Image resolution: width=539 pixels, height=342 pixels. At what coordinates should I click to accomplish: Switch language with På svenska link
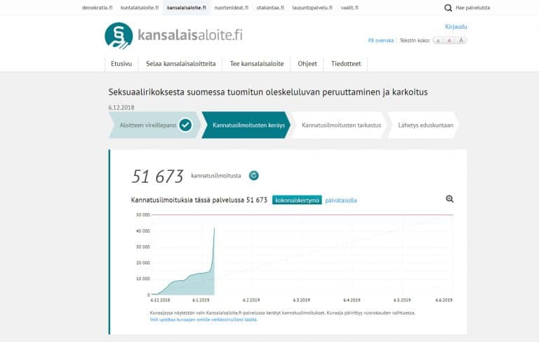pos(380,41)
